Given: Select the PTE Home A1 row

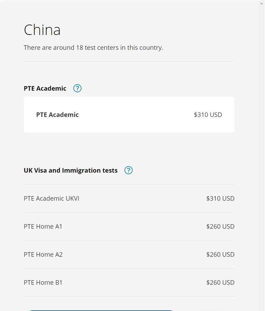Looking at the screenshot, I should [x=129, y=226].
